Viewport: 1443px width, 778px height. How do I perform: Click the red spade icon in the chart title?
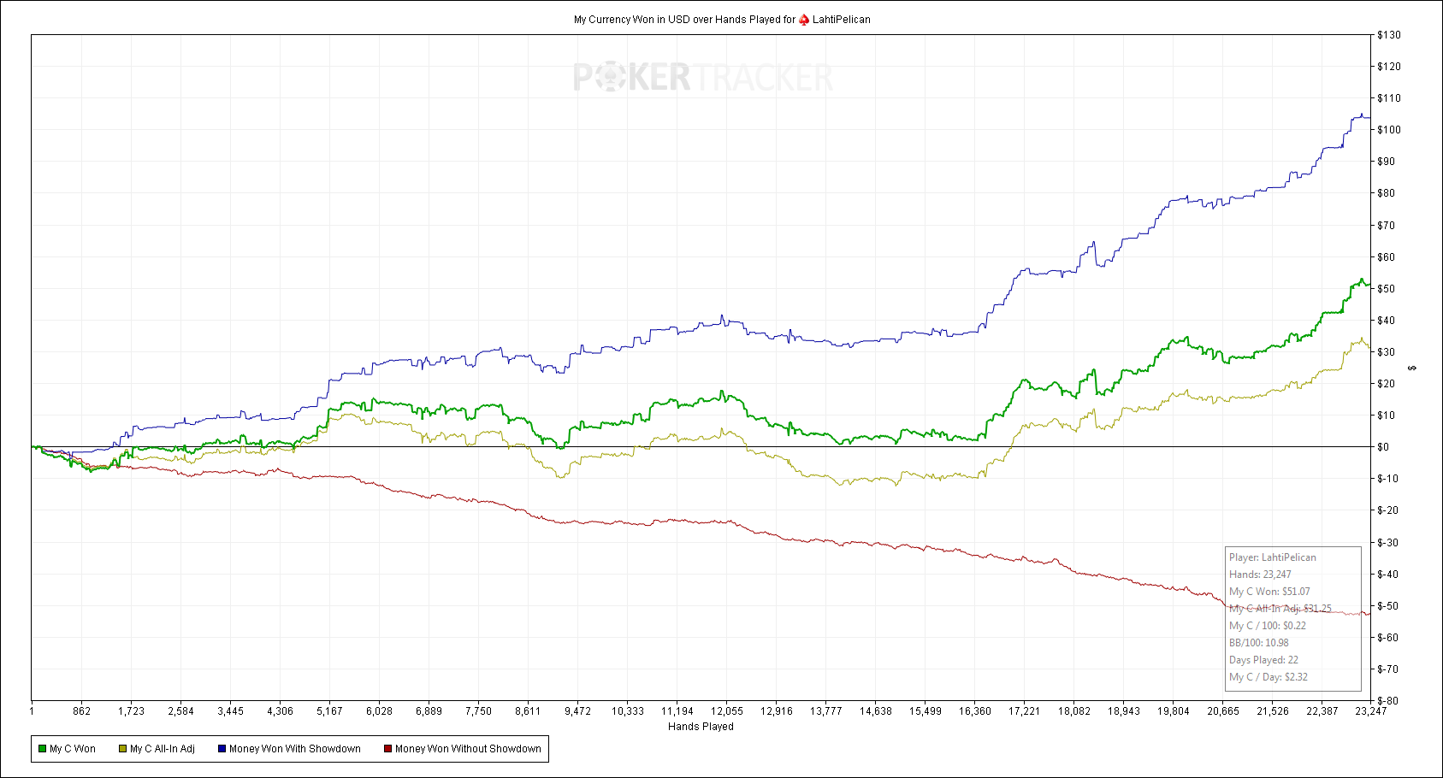click(x=804, y=20)
